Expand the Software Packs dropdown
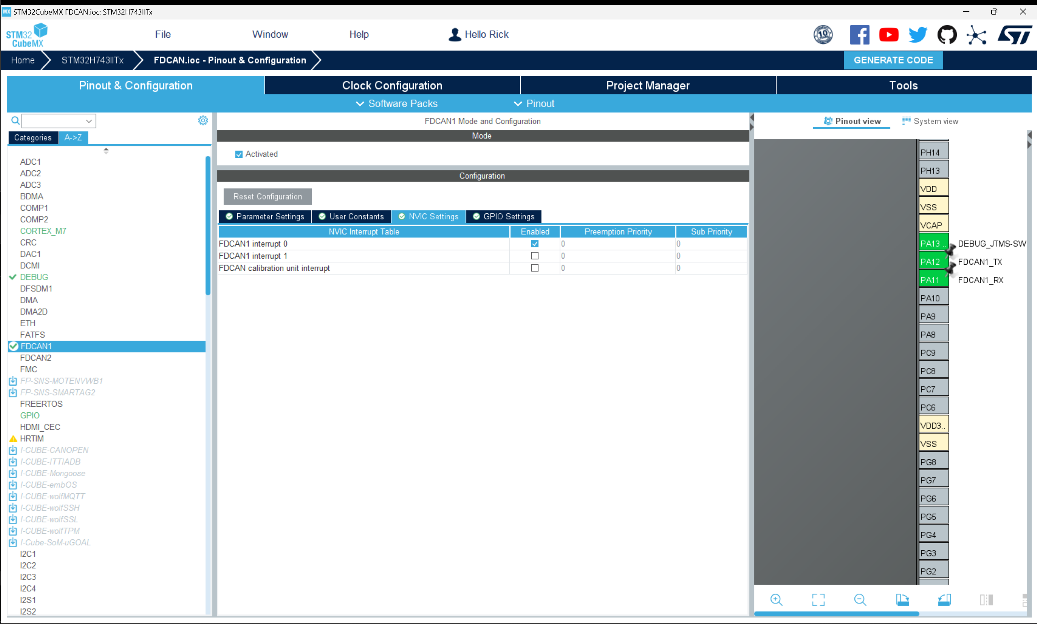Image resolution: width=1037 pixels, height=624 pixels. (397, 104)
